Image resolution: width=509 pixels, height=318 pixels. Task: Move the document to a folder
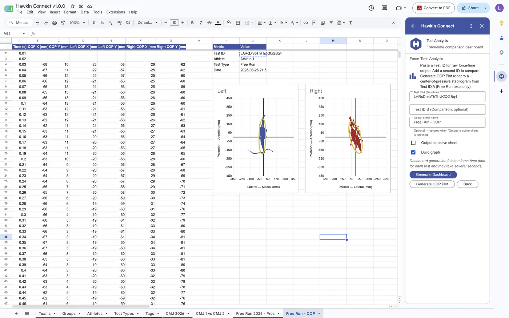[x=81, y=6]
